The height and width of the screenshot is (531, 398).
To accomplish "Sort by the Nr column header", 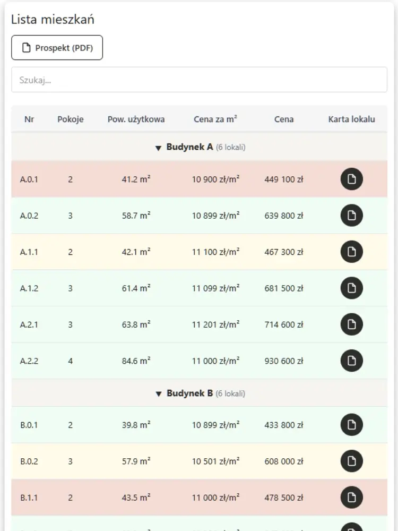I will tap(29, 119).
